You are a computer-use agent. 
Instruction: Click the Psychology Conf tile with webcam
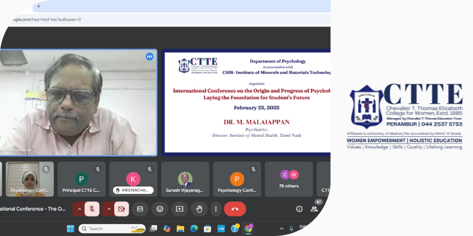30,179
